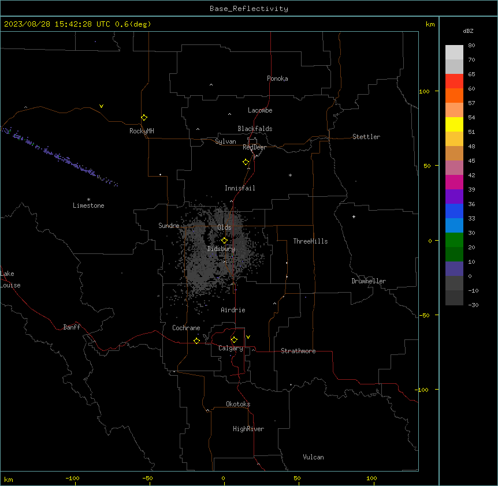498x486 pixels.
Task: Click the Drumheller label
Action: coord(369,281)
